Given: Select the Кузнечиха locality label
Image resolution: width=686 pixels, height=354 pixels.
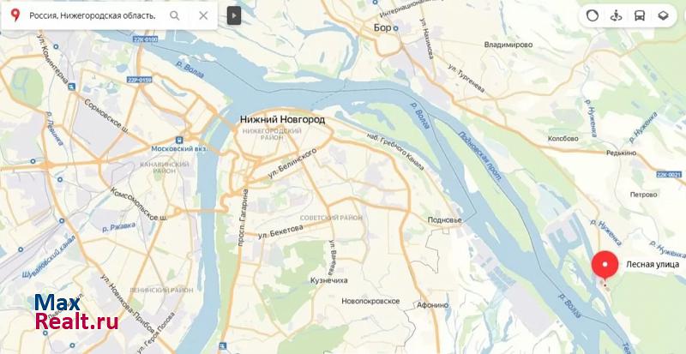Looking at the screenshot, I should click(329, 280).
